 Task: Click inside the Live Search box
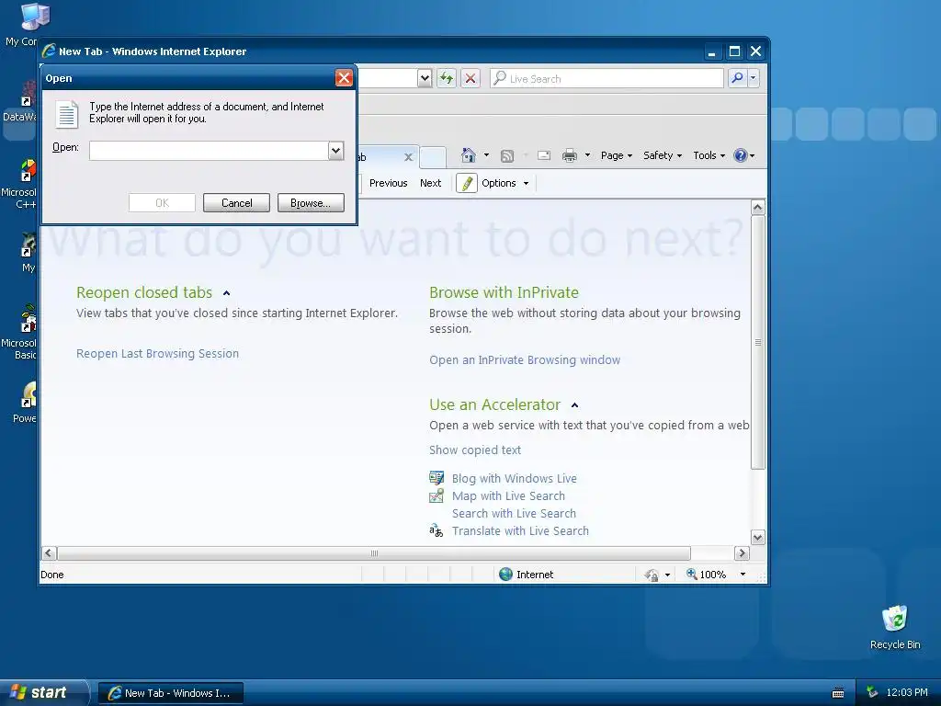click(x=607, y=79)
